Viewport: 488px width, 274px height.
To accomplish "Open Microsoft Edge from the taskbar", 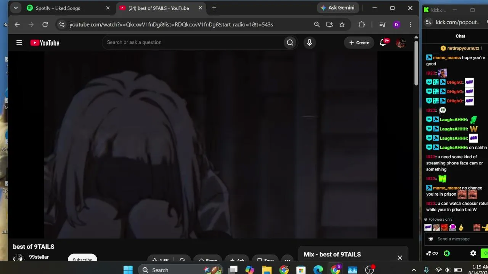I will pos(318,270).
